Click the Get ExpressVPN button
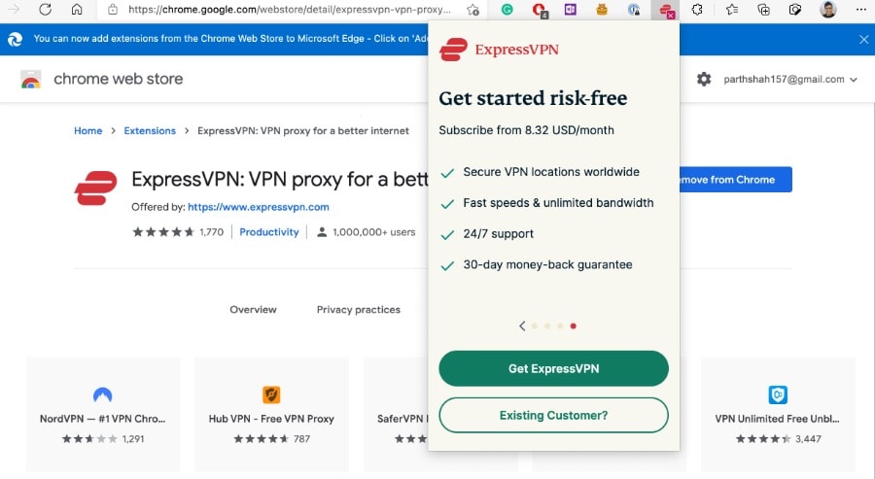 553,368
